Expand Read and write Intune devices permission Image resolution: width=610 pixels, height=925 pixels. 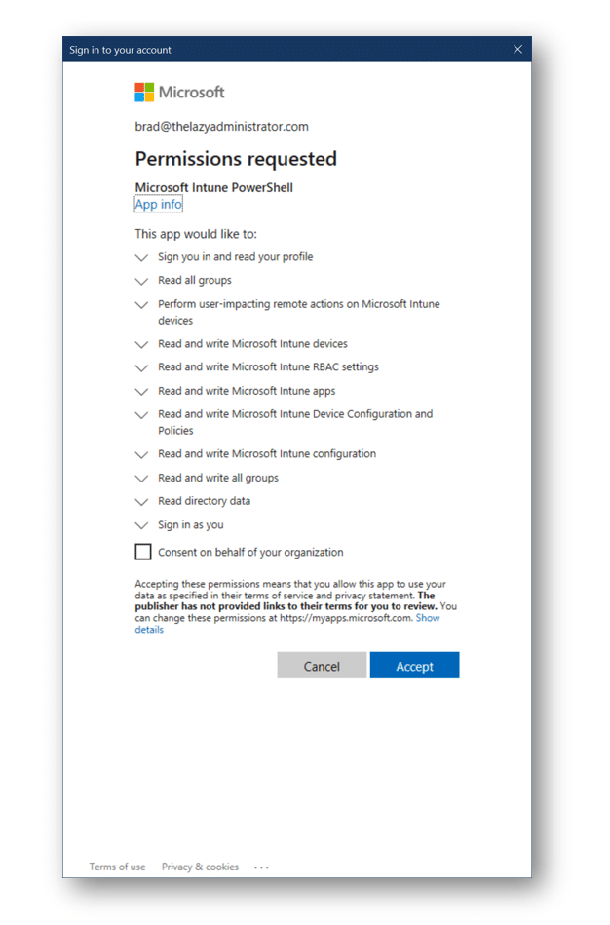141,344
